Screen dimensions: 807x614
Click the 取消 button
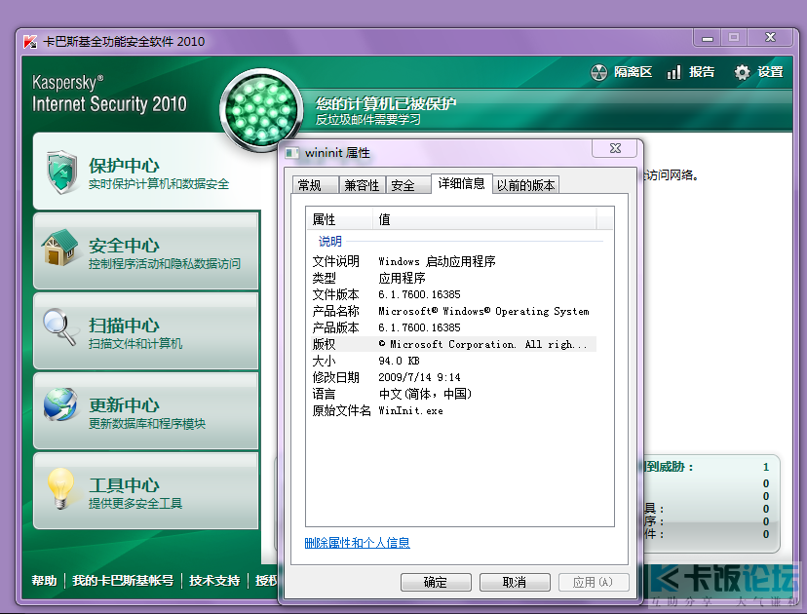click(x=515, y=582)
